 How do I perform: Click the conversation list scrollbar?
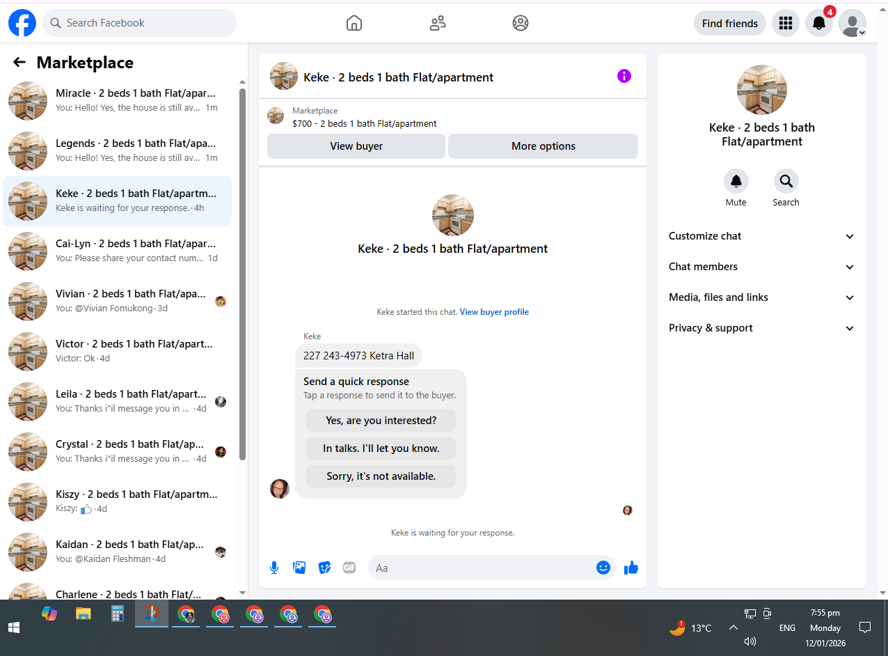pyautogui.click(x=242, y=274)
